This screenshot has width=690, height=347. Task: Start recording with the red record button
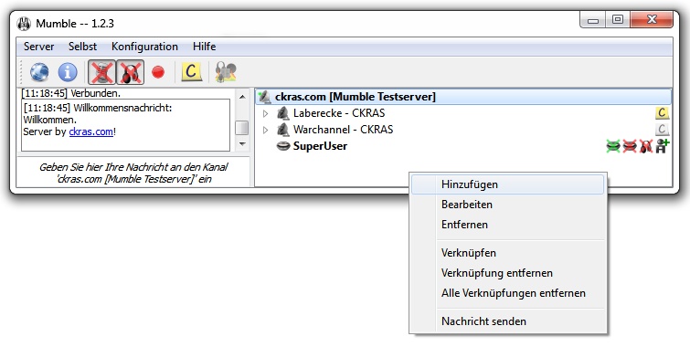click(x=158, y=72)
